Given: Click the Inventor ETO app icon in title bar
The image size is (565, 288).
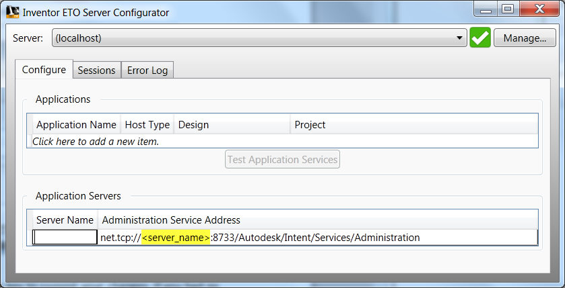Looking at the screenshot, I should click(x=13, y=12).
